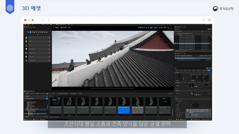Pick the Actor sphere icon in Place Actors
239x134 pixels.
point(26,38)
